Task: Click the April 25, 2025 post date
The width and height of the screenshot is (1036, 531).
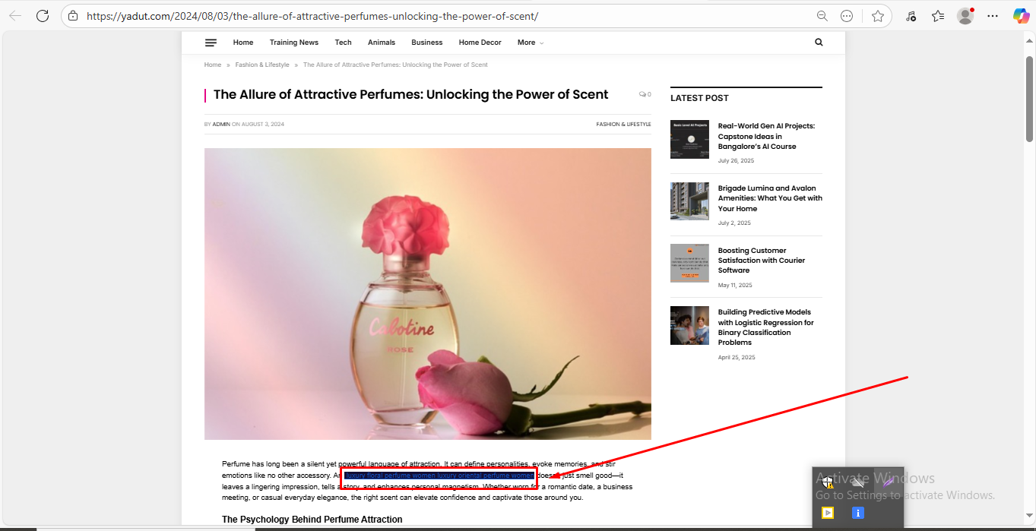Action: click(x=737, y=358)
